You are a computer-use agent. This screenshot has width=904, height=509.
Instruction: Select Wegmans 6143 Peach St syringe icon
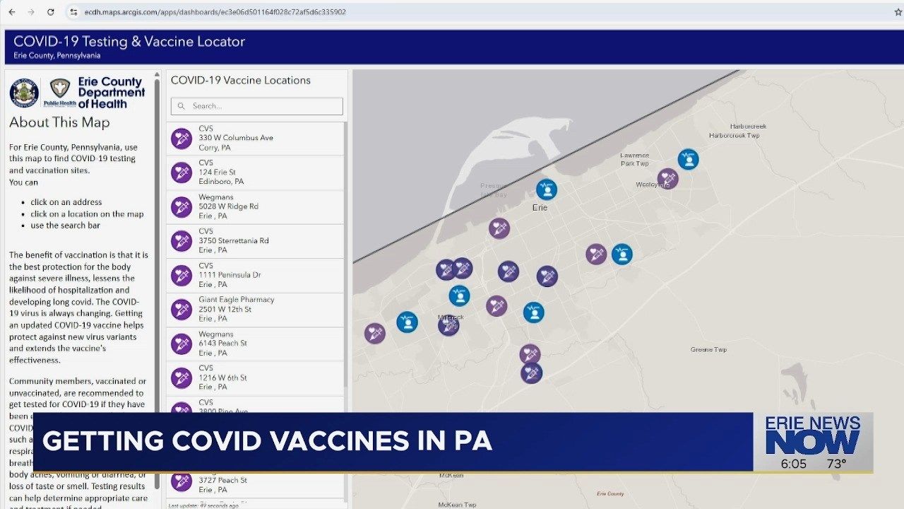(182, 344)
